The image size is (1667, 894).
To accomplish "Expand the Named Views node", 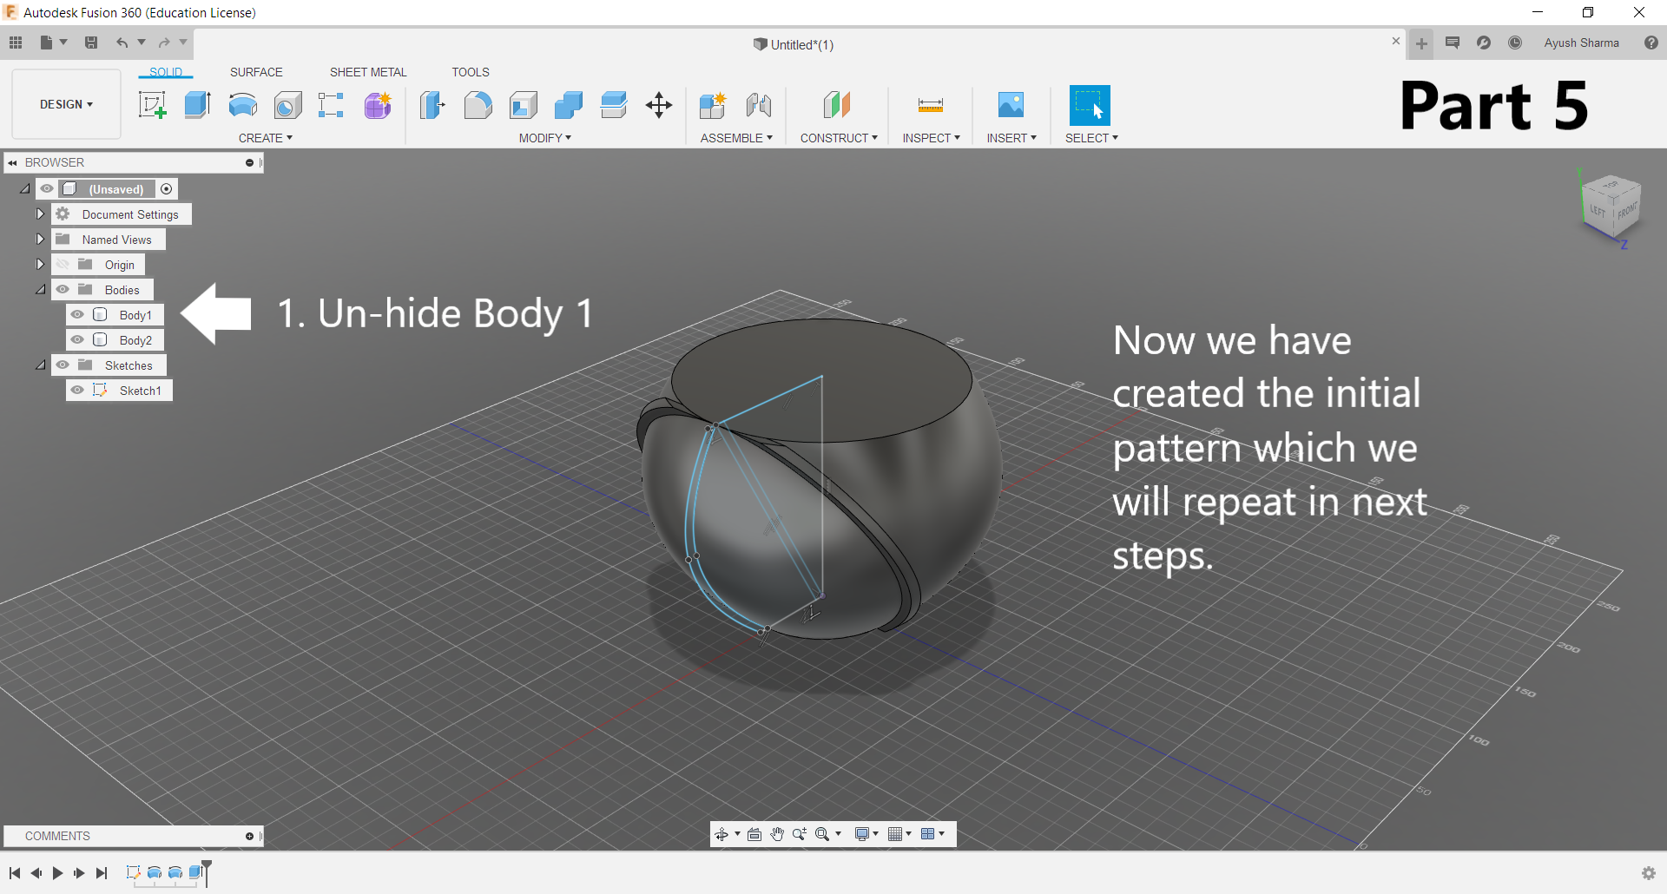I will click(40, 240).
